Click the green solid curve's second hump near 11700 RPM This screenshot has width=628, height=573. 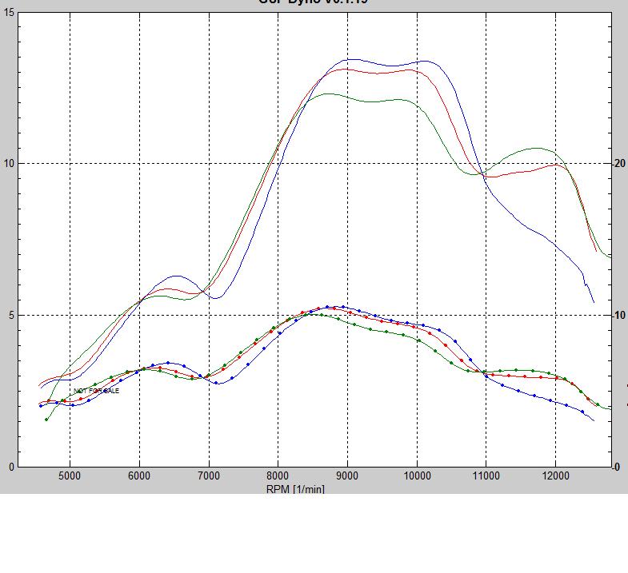click(536, 148)
